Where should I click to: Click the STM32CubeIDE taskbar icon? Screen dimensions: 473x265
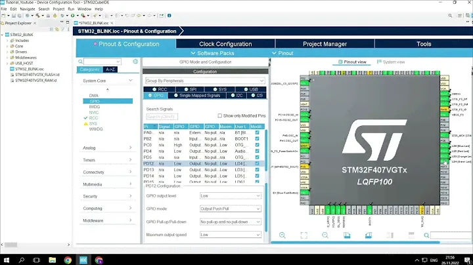point(83,259)
